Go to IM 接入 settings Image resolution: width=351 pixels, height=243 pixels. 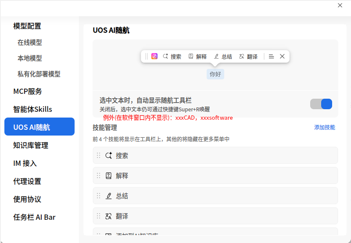tap(25, 163)
